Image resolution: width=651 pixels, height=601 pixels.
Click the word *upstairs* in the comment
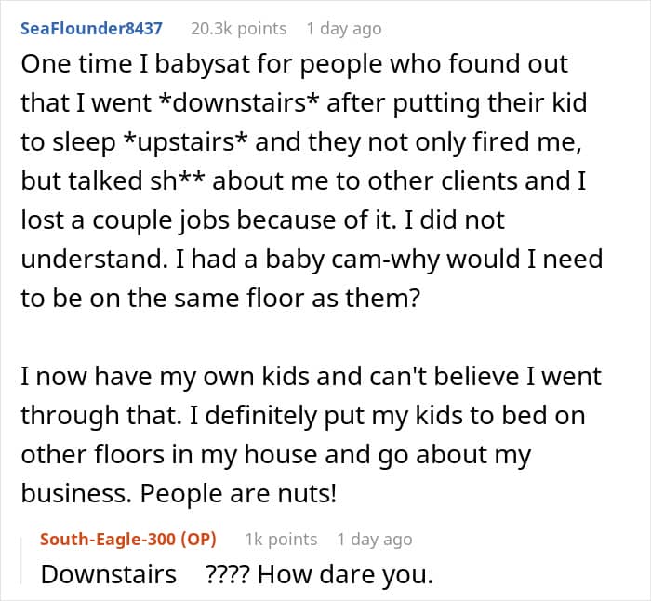coord(186,142)
